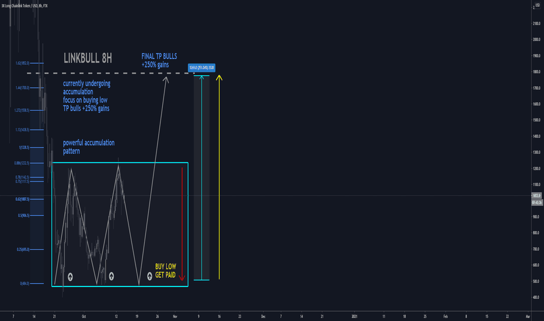
Task: Select the yellow 'BUY LOW GET PAID' text
Action: tap(166, 271)
